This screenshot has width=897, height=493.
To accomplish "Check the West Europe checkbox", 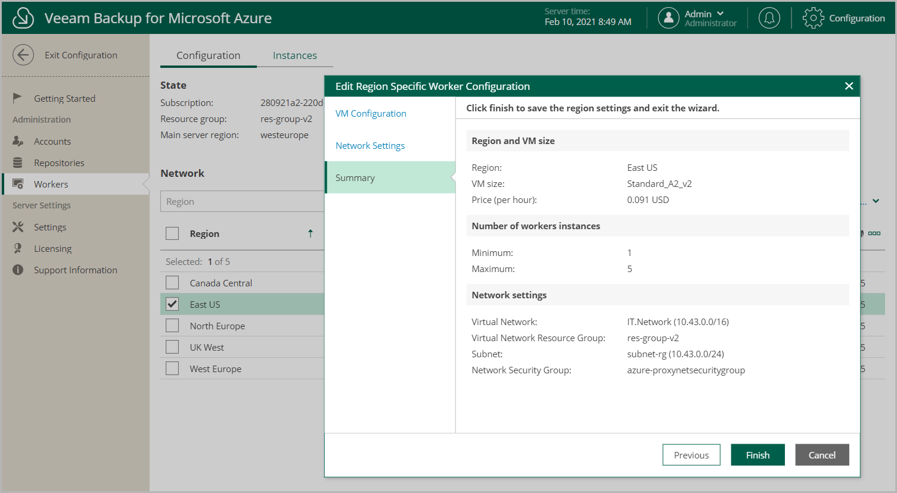I will click(x=172, y=369).
